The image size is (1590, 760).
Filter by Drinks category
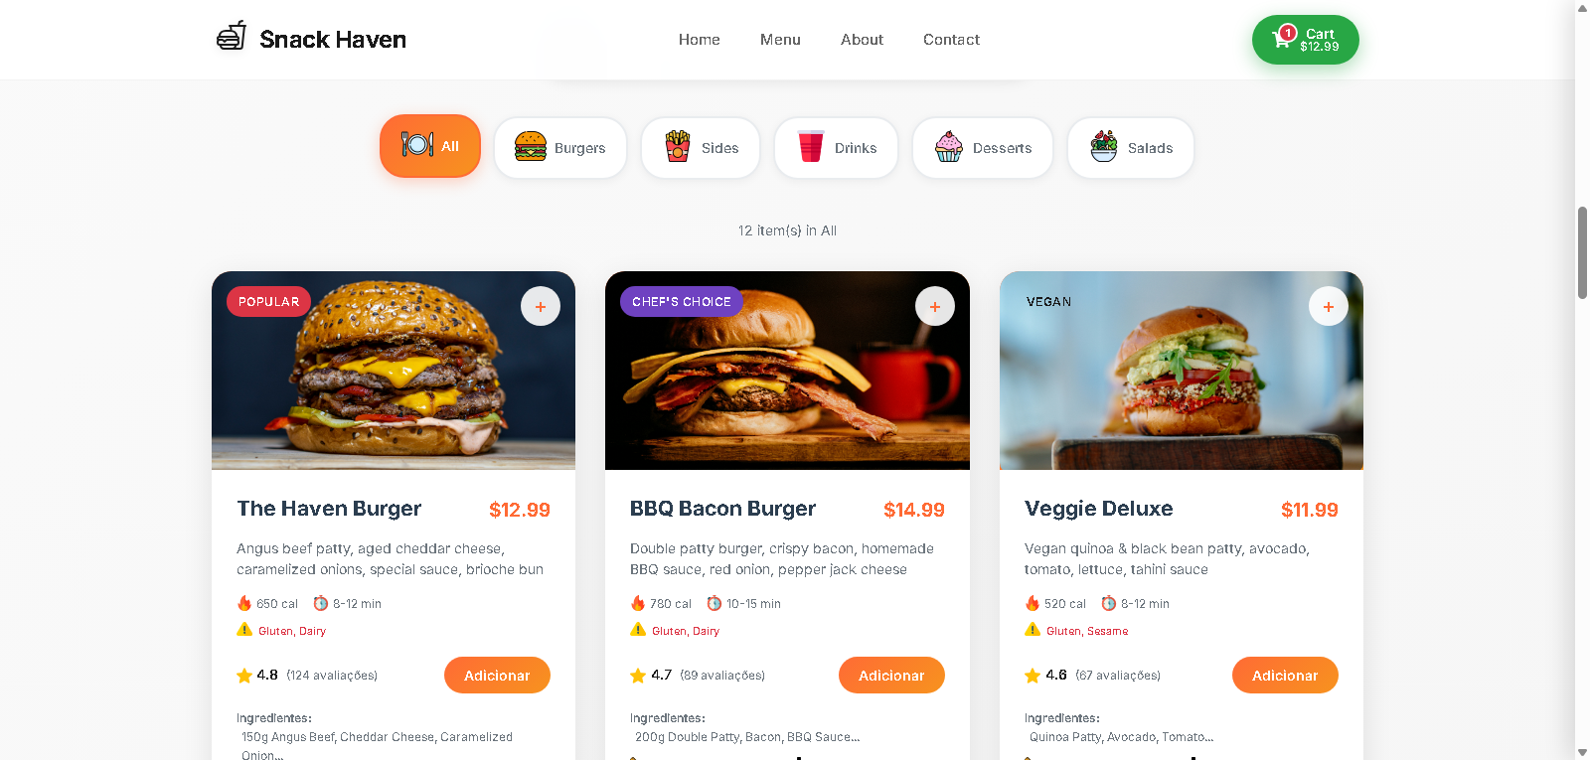tap(836, 148)
